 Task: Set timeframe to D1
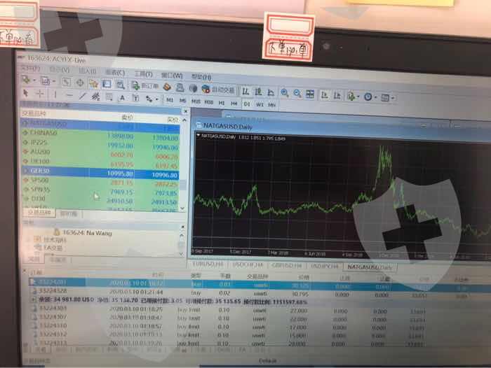pyautogui.click(x=247, y=104)
